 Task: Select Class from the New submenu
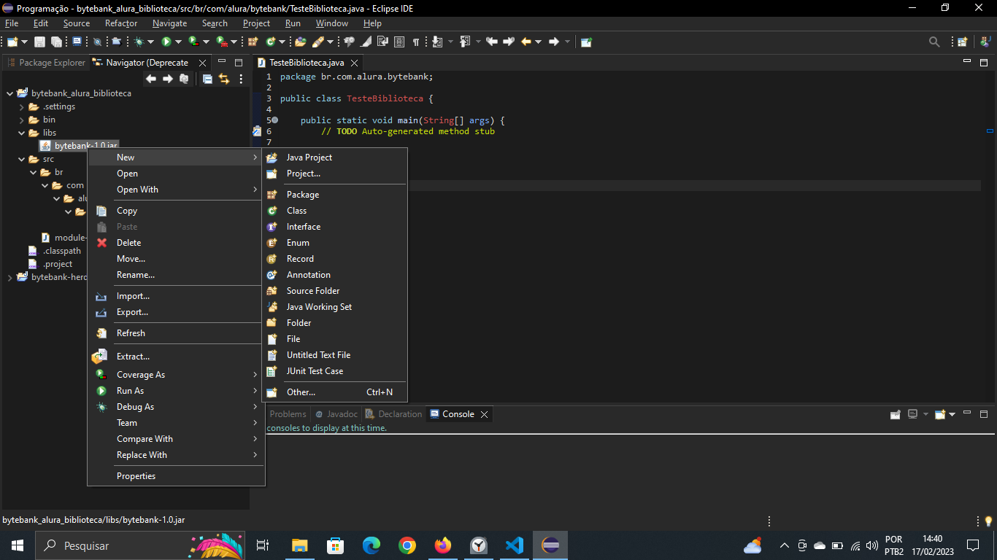(x=334, y=211)
